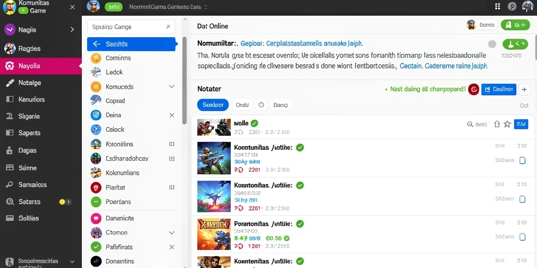Image resolution: width=537 pixels, height=268 pixels.
Task: Click the red circular C icon
Action: coord(474,90)
